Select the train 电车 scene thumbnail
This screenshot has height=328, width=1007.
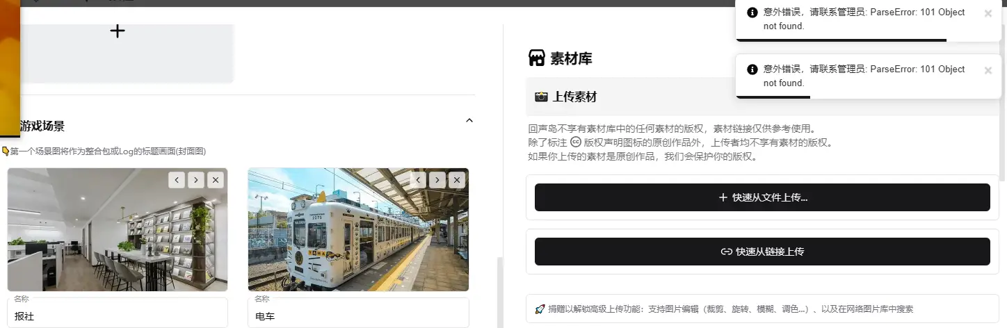358,229
